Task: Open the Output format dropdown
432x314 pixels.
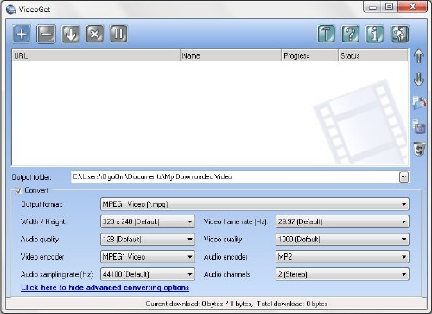Action: tap(255, 204)
